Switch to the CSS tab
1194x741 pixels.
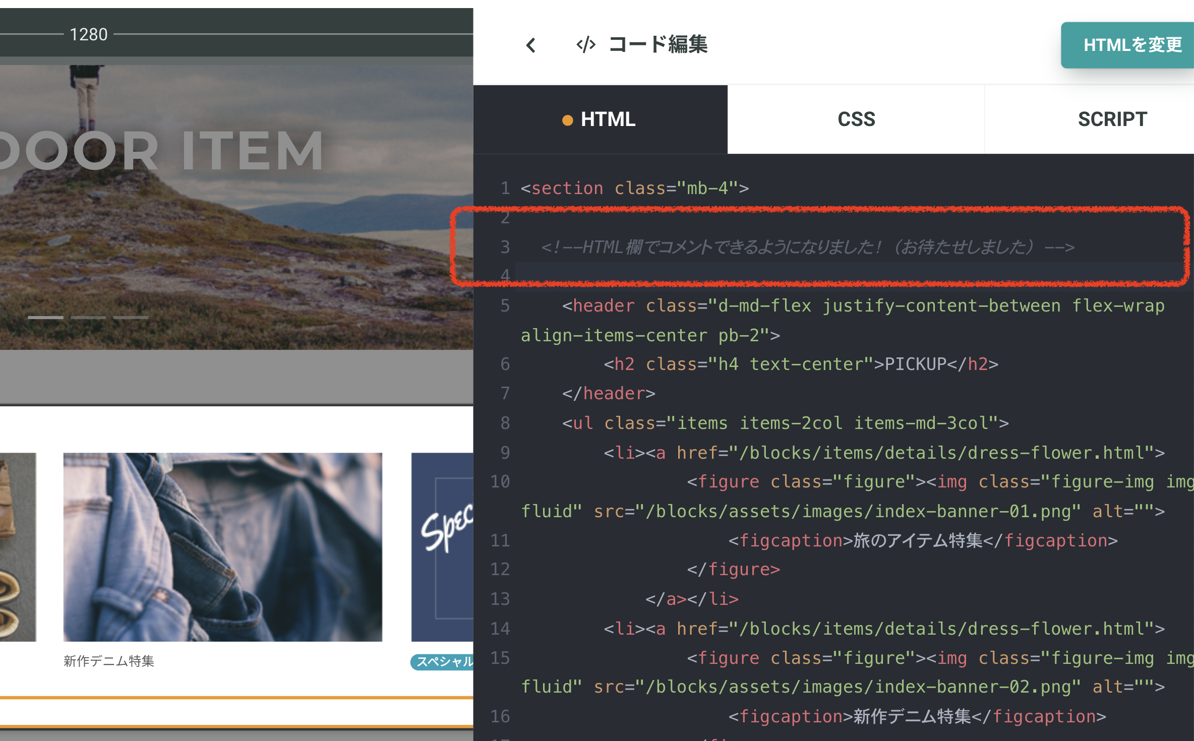point(856,119)
